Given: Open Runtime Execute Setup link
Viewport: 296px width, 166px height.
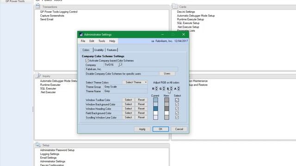Looking at the screenshot, I should [190, 19].
